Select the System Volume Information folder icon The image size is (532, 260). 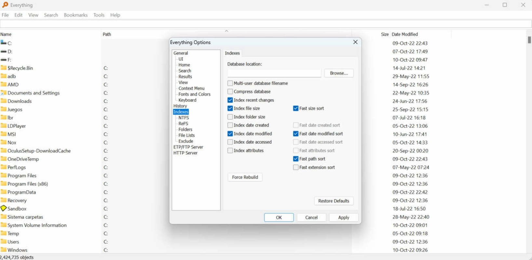[4, 225]
